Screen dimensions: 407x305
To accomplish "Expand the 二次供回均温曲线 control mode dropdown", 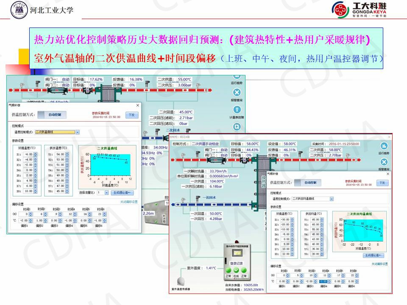I will coord(331,199).
